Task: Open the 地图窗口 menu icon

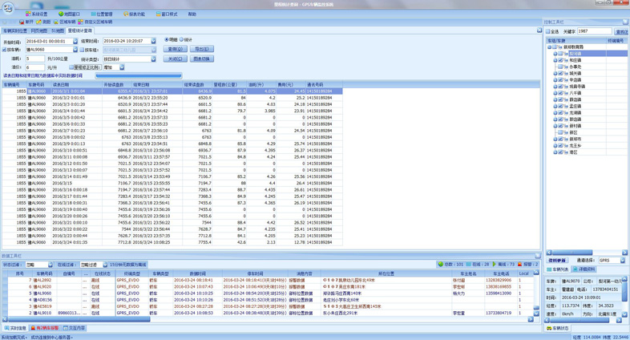Action: pos(61,14)
